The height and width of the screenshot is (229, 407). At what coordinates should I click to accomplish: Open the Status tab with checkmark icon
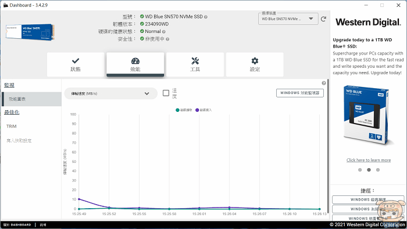76,64
